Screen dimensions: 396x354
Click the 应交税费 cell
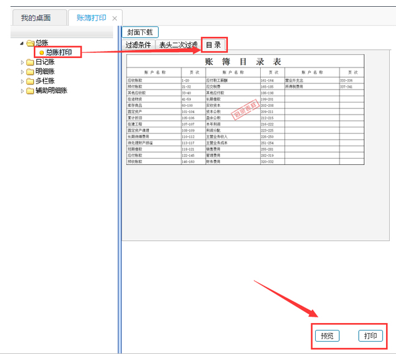[233, 86]
